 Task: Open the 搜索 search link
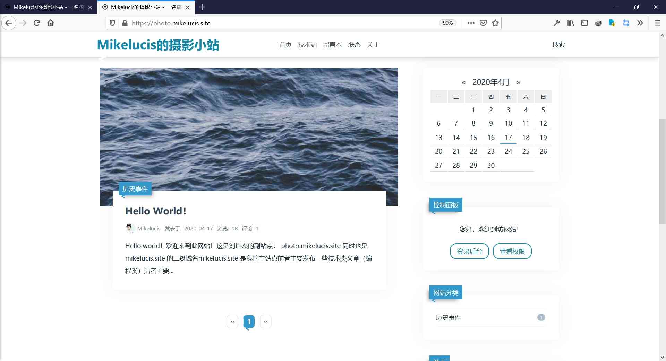(558, 45)
